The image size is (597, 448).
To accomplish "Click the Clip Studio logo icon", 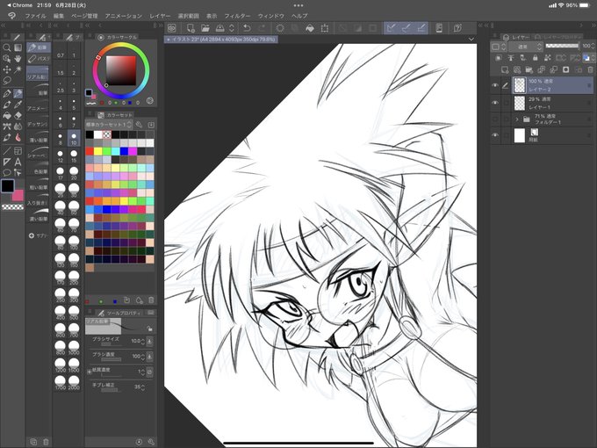I will point(11,16).
